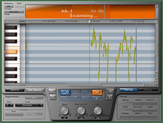The width and height of the screenshot is (163, 123).
Task: Click the Clear Selection button
Action: [x=35, y=90]
